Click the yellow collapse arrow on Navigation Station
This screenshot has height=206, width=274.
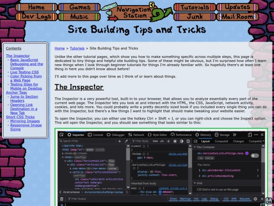(x=152, y=5)
